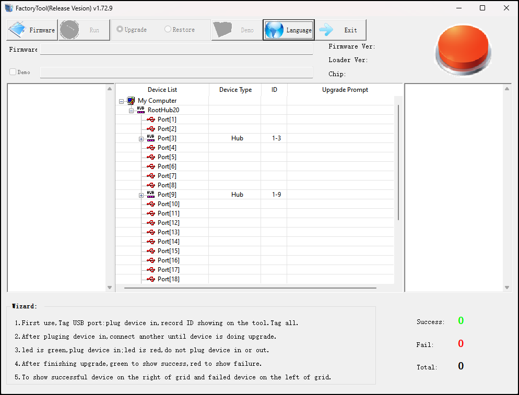The image size is (519, 395).
Task: Click the USB icon for Port[8]
Action: [151, 185]
